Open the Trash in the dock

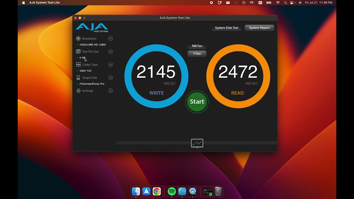218,191
